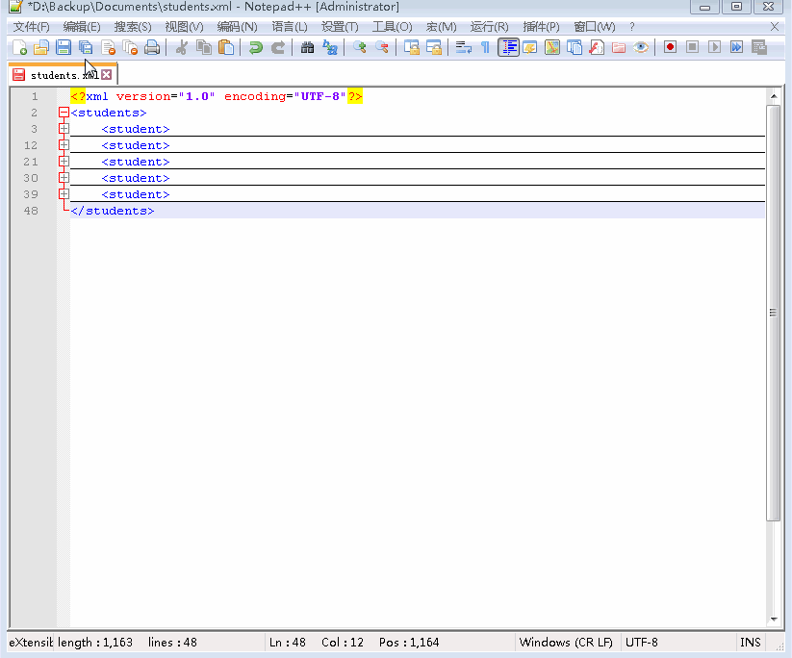792x658 pixels.
Task: Open the 视图(V) menu
Action: click(x=185, y=27)
